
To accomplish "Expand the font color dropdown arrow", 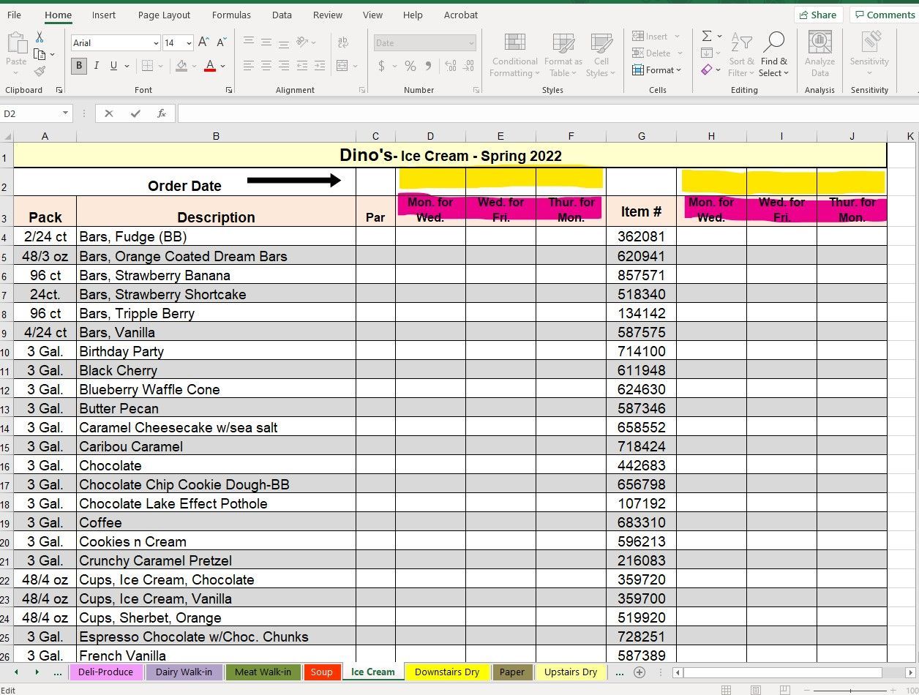I will coord(222,67).
